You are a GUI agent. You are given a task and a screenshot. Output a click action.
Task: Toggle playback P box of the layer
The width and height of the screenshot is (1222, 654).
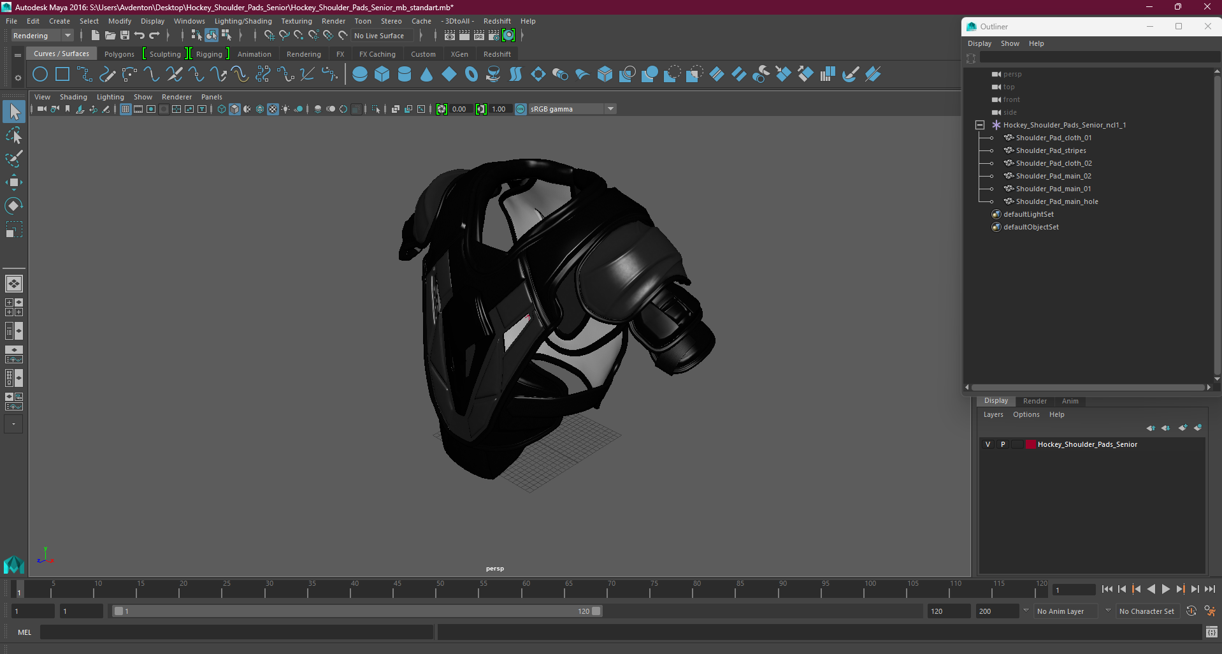(x=1003, y=444)
